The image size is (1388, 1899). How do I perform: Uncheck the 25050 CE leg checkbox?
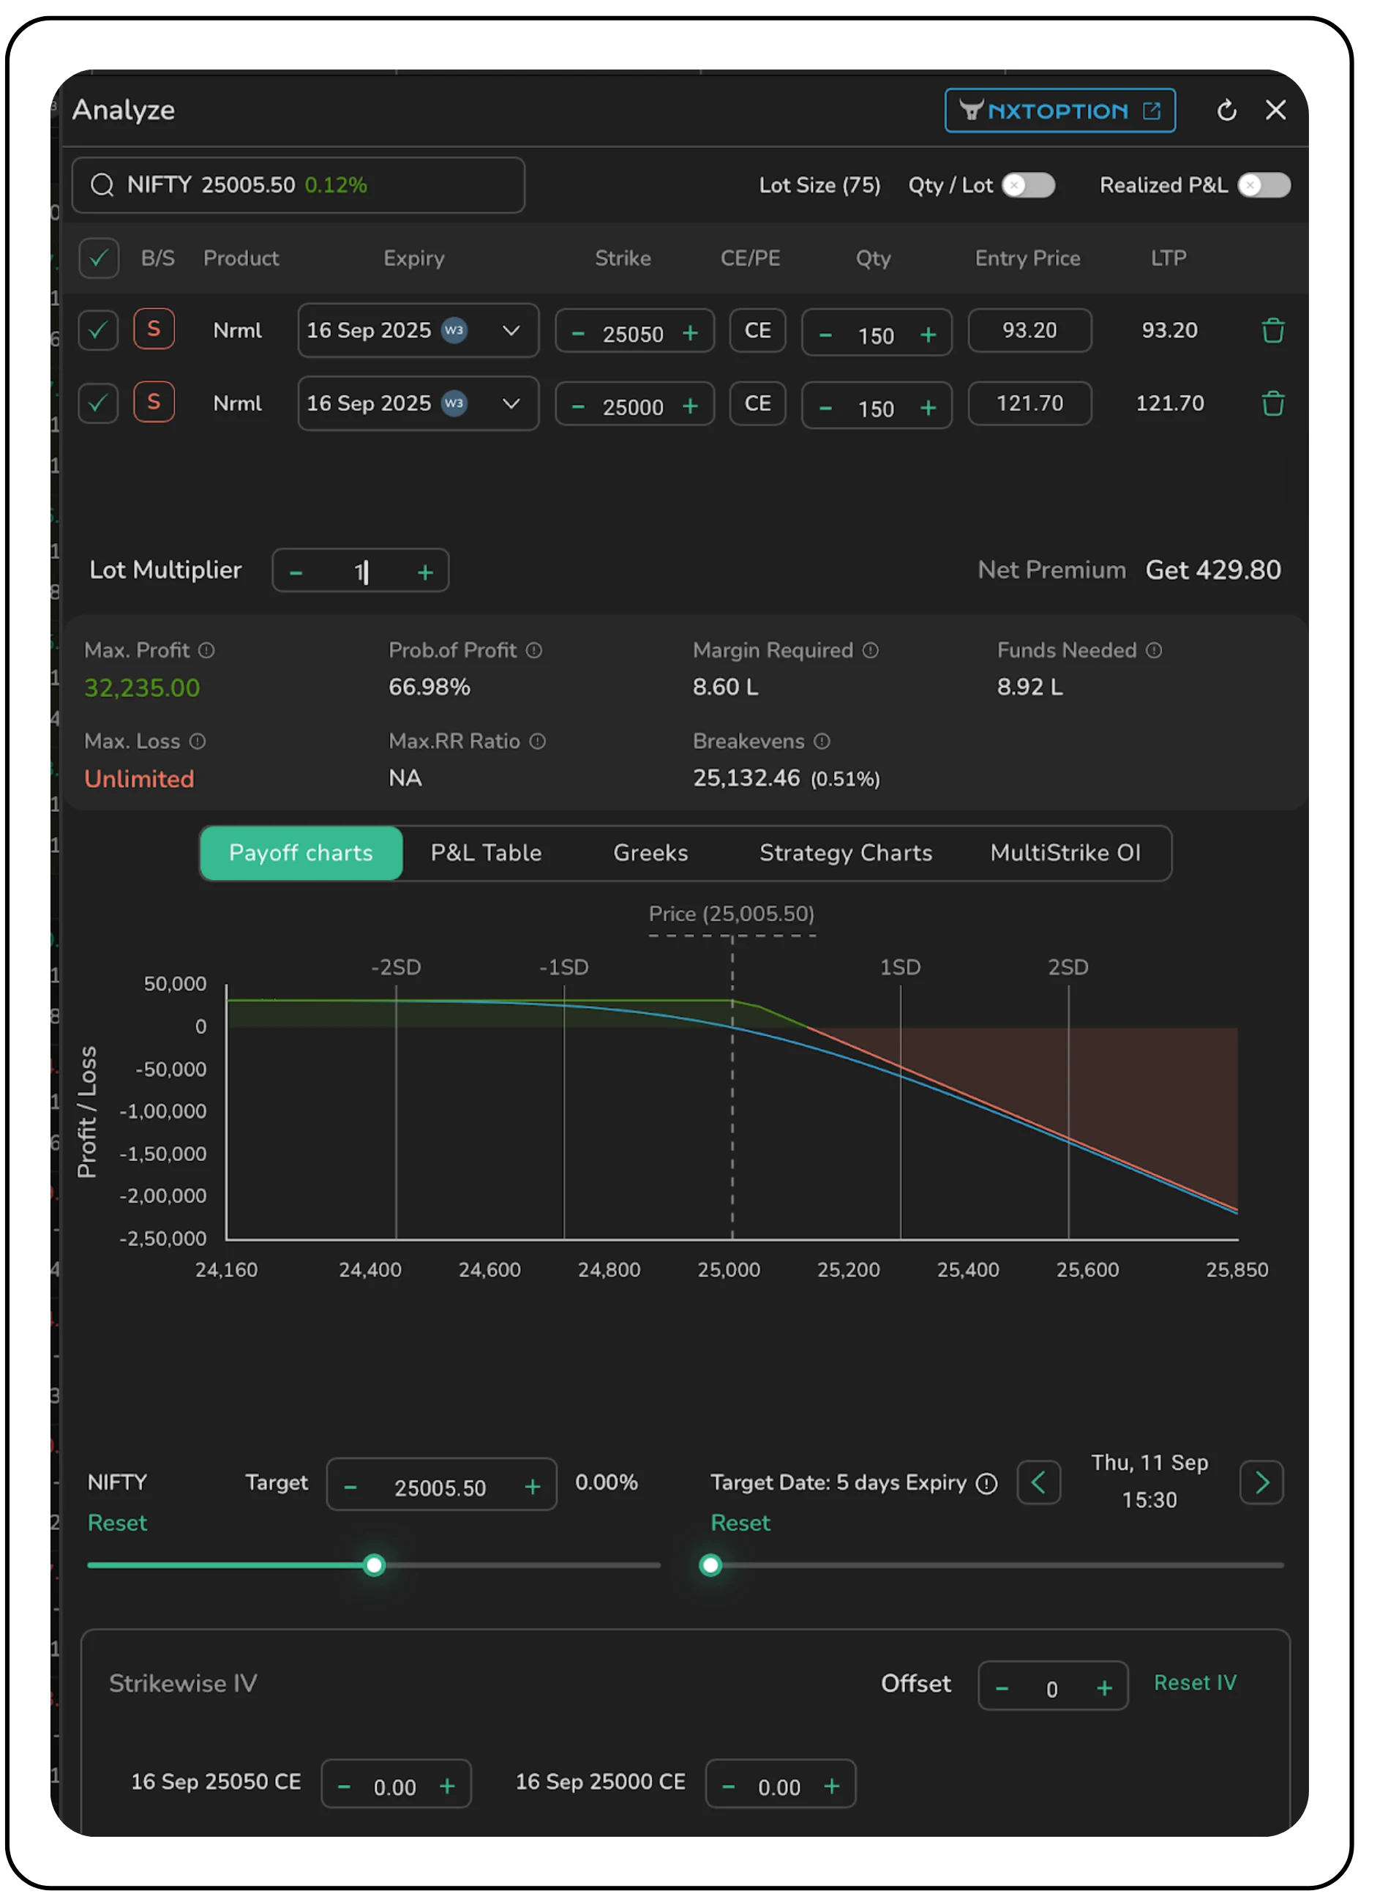[98, 330]
